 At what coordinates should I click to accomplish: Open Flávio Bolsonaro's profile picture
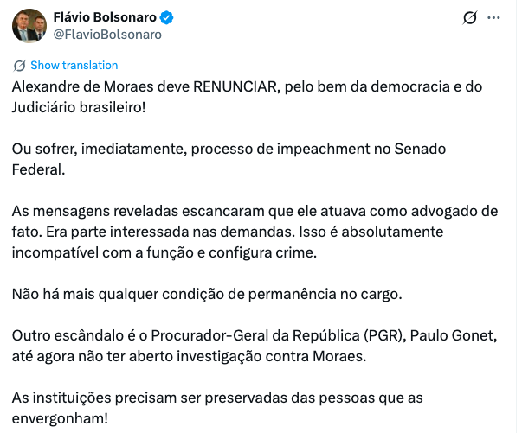click(x=30, y=26)
